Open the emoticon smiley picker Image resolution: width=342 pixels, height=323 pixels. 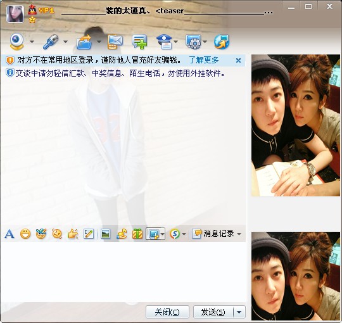click(25, 234)
